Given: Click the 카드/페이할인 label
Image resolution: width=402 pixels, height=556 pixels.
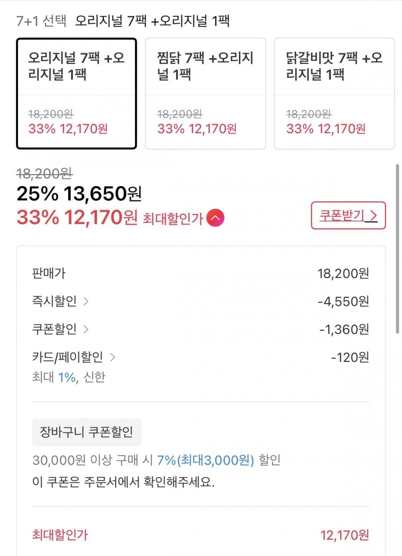Looking at the screenshot, I should click(67, 357).
